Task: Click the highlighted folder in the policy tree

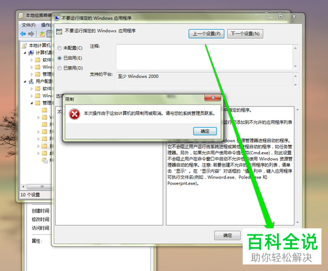Action: [45, 146]
